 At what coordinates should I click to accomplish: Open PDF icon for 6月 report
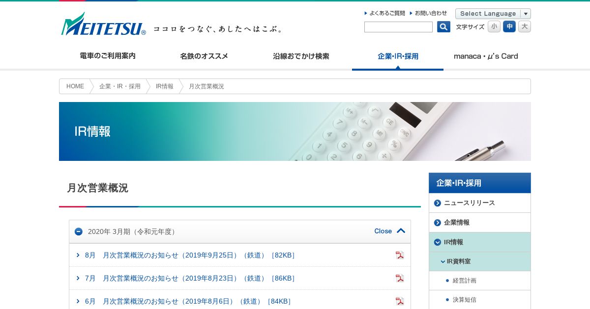[400, 301]
